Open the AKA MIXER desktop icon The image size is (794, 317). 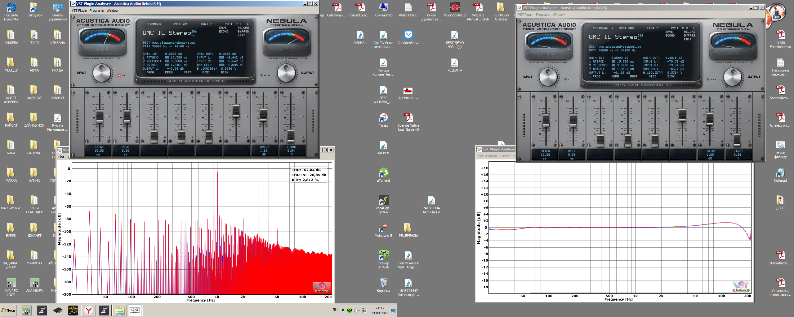point(34,285)
